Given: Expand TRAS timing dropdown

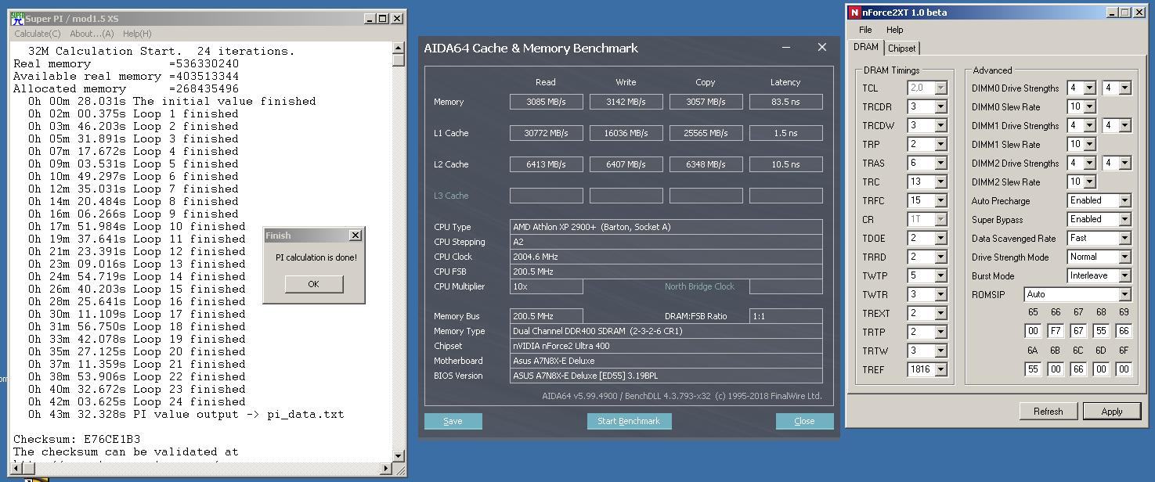Looking at the screenshot, I should click(940, 163).
